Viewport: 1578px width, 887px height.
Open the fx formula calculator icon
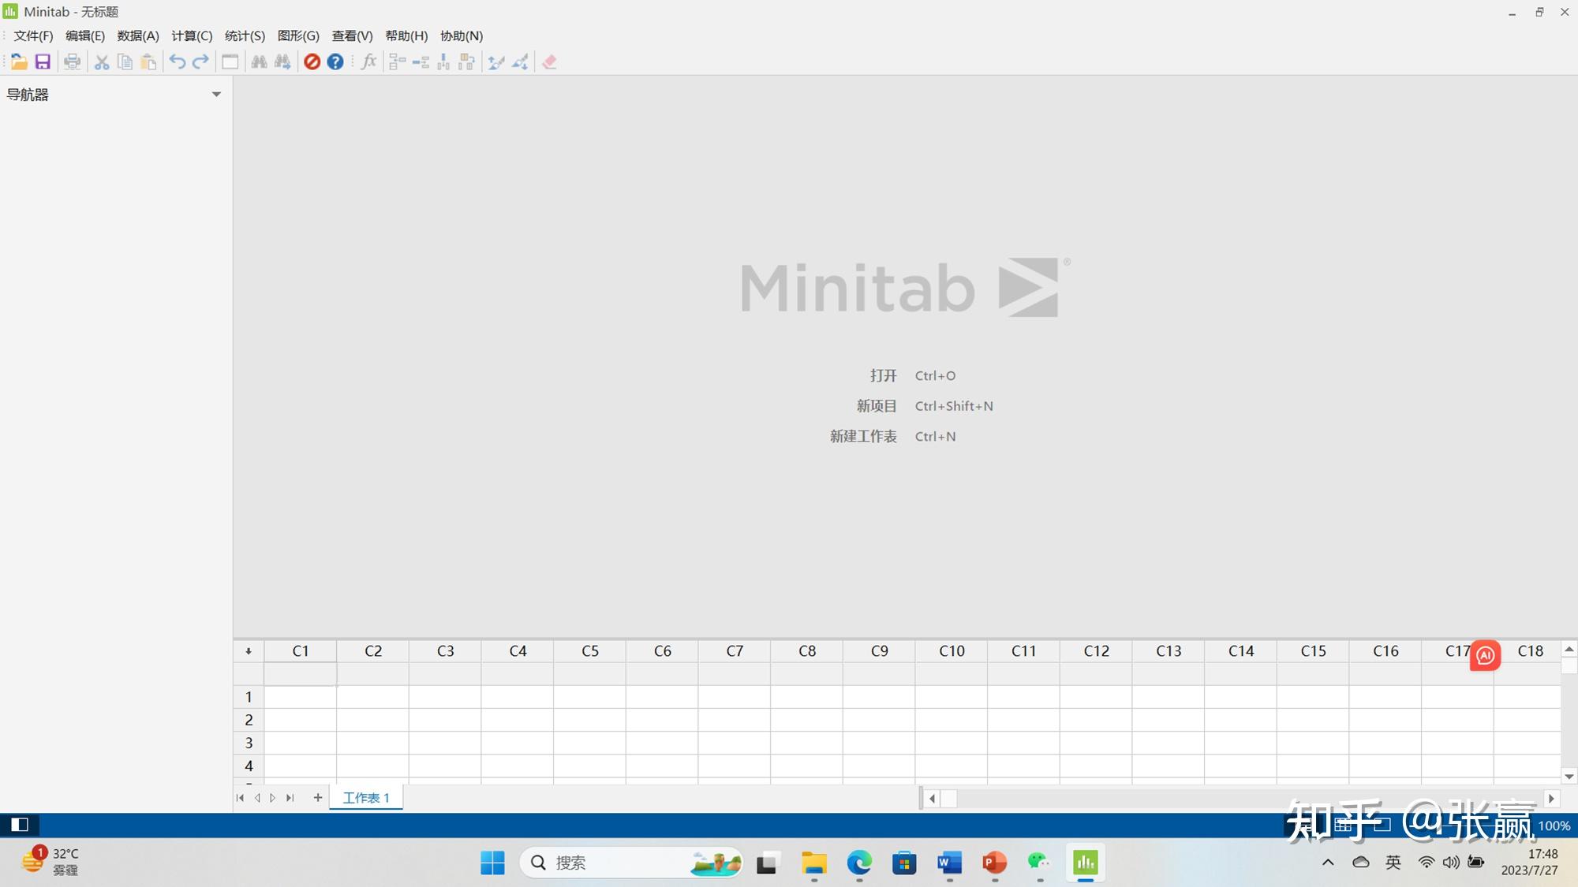coord(368,61)
